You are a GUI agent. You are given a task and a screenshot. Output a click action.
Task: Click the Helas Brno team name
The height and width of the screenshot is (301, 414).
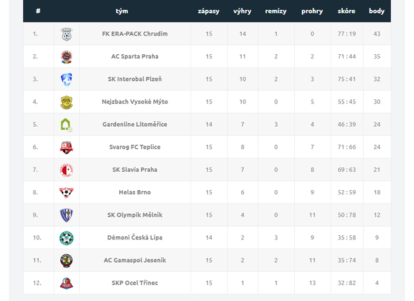pyautogui.click(x=135, y=193)
